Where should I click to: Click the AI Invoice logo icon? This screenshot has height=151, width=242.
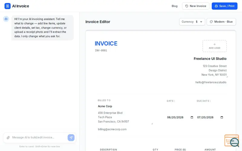7,6
